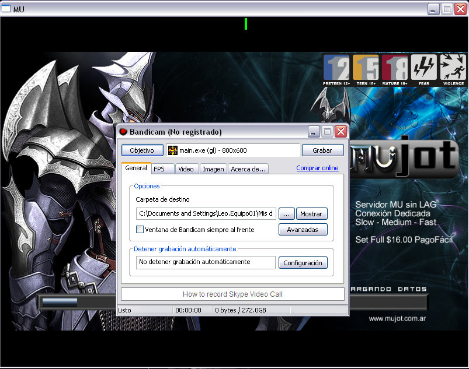
Task: Open the FPS tab
Action: tap(159, 169)
